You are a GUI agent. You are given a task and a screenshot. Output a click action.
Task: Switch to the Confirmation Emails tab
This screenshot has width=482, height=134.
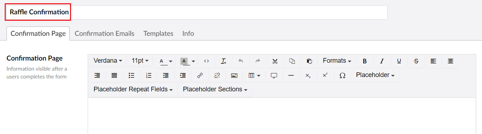click(x=105, y=33)
